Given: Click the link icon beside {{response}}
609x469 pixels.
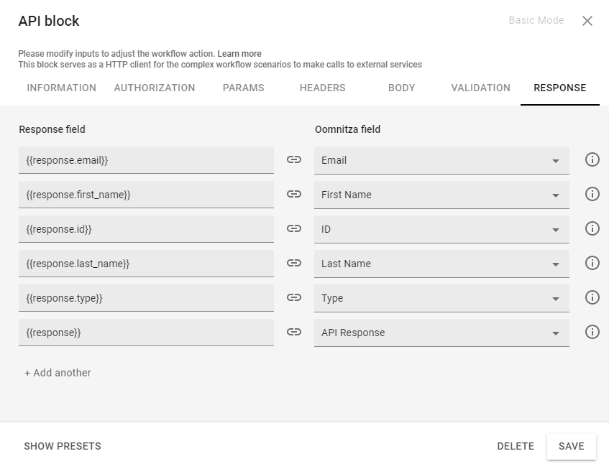Looking at the screenshot, I should pos(294,332).
